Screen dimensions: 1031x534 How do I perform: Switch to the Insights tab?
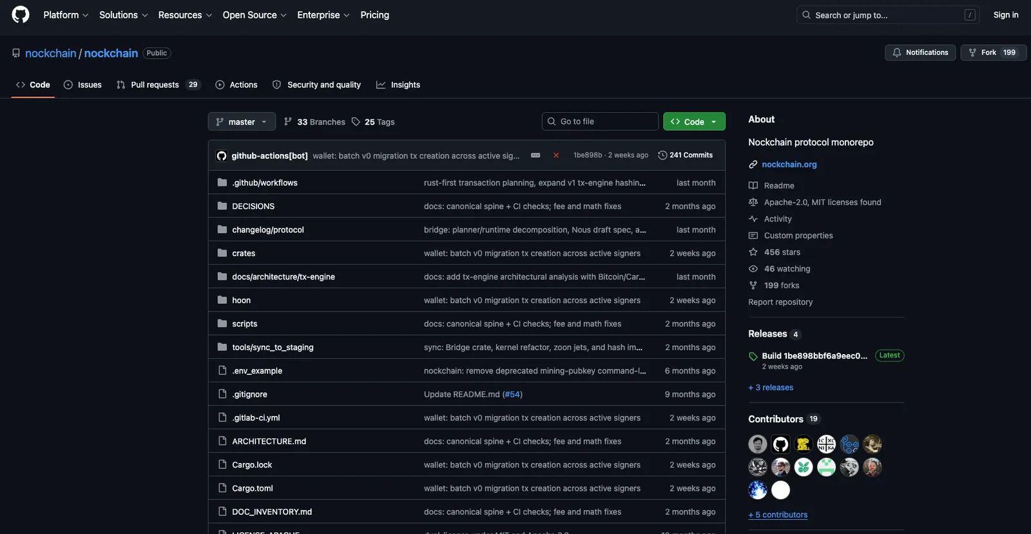(x=398, y=84)
